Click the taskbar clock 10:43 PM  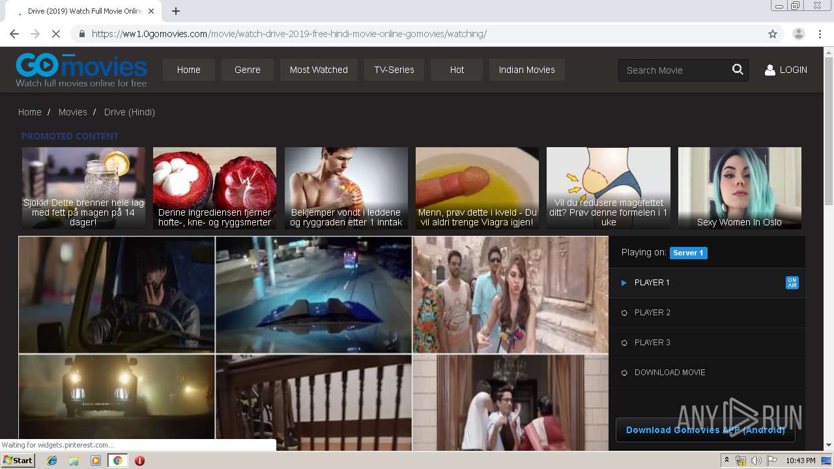[800, 461]
